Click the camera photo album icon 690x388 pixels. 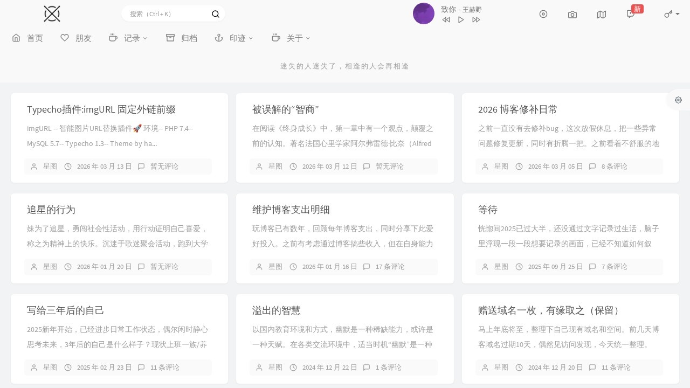point(572,14)
